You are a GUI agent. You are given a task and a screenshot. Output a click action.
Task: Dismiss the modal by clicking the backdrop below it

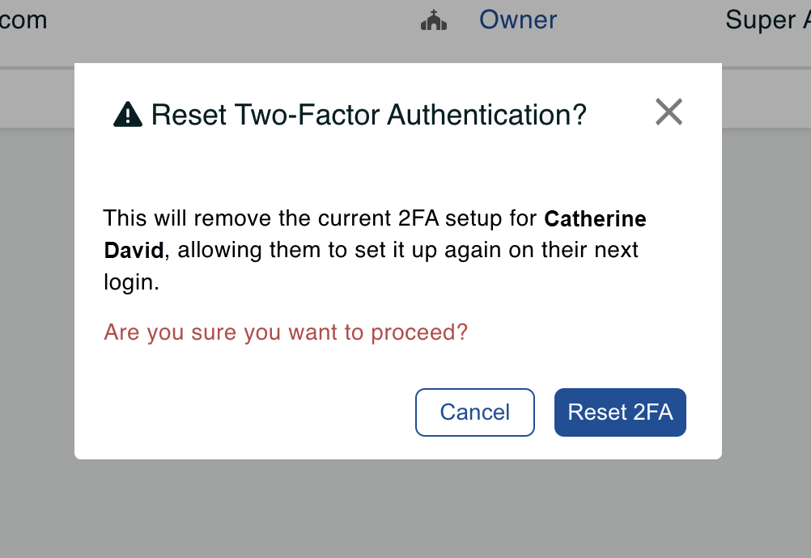click(x=405, y=509)
